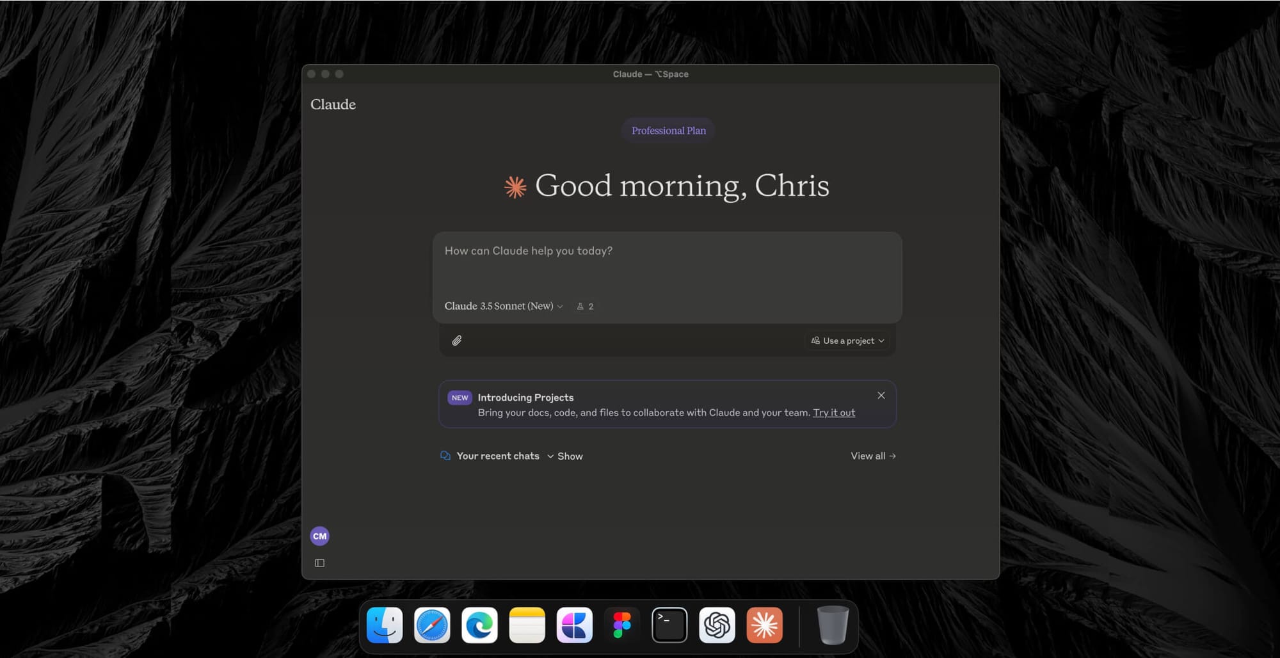Click the chevron next to Show
This screenshot has height=658, width=1280.
point(550,456)
